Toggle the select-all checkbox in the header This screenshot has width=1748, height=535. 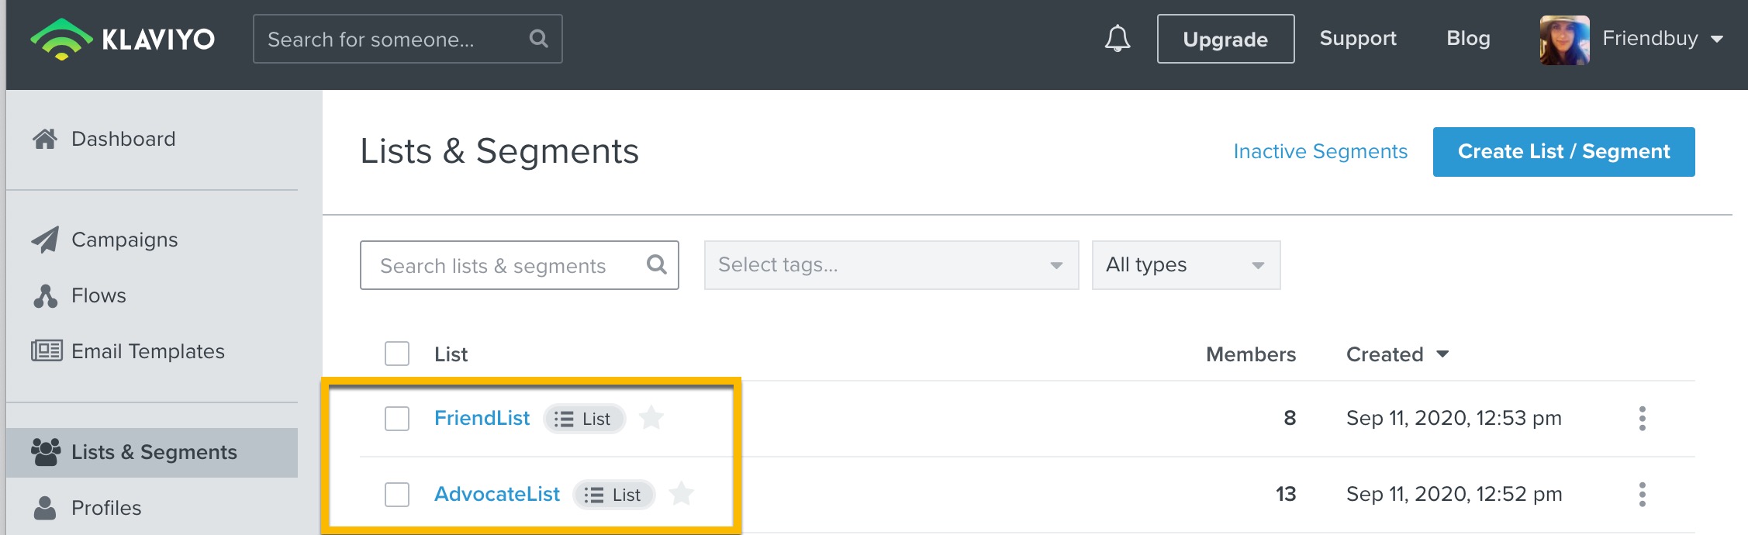click(x=397, y=354)
